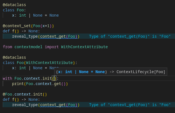Click the 'import' keyword

[52, 47]
